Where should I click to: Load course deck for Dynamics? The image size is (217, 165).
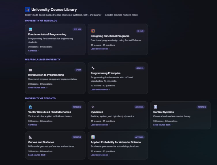(x=100, y=125)
